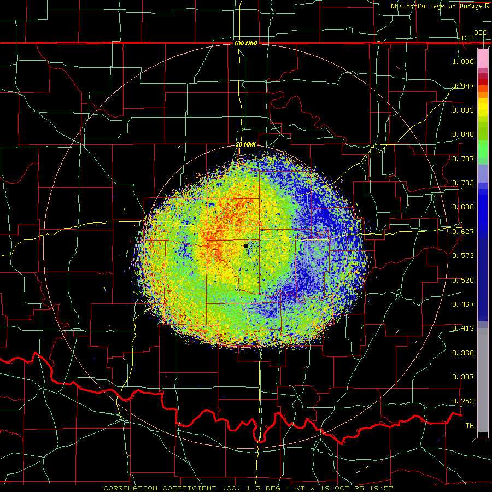Select the 0.947 scale value
The height and width of the screenshot is (492, 492).
463,86
